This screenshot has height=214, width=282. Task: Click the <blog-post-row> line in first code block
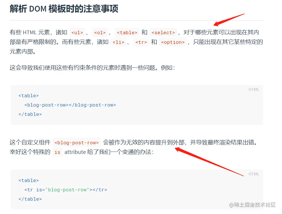[x=70, y=105]
